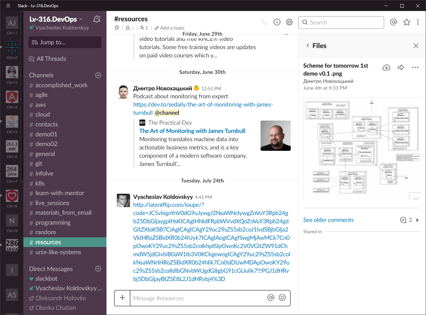Go back from Files panel chevron

tap(308, 45)
